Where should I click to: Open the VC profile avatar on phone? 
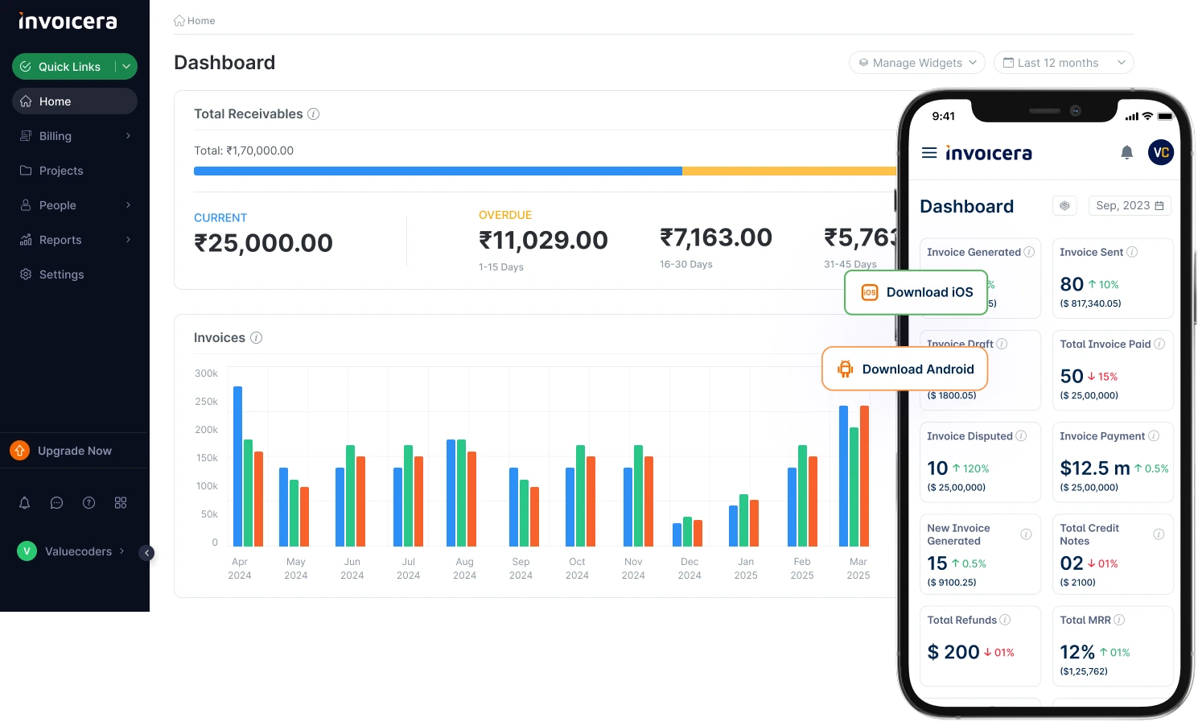point(1161,152)
